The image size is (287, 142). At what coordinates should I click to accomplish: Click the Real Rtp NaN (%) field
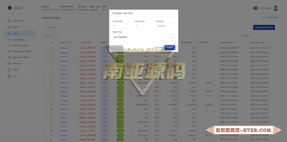click(x=165, y=26)
